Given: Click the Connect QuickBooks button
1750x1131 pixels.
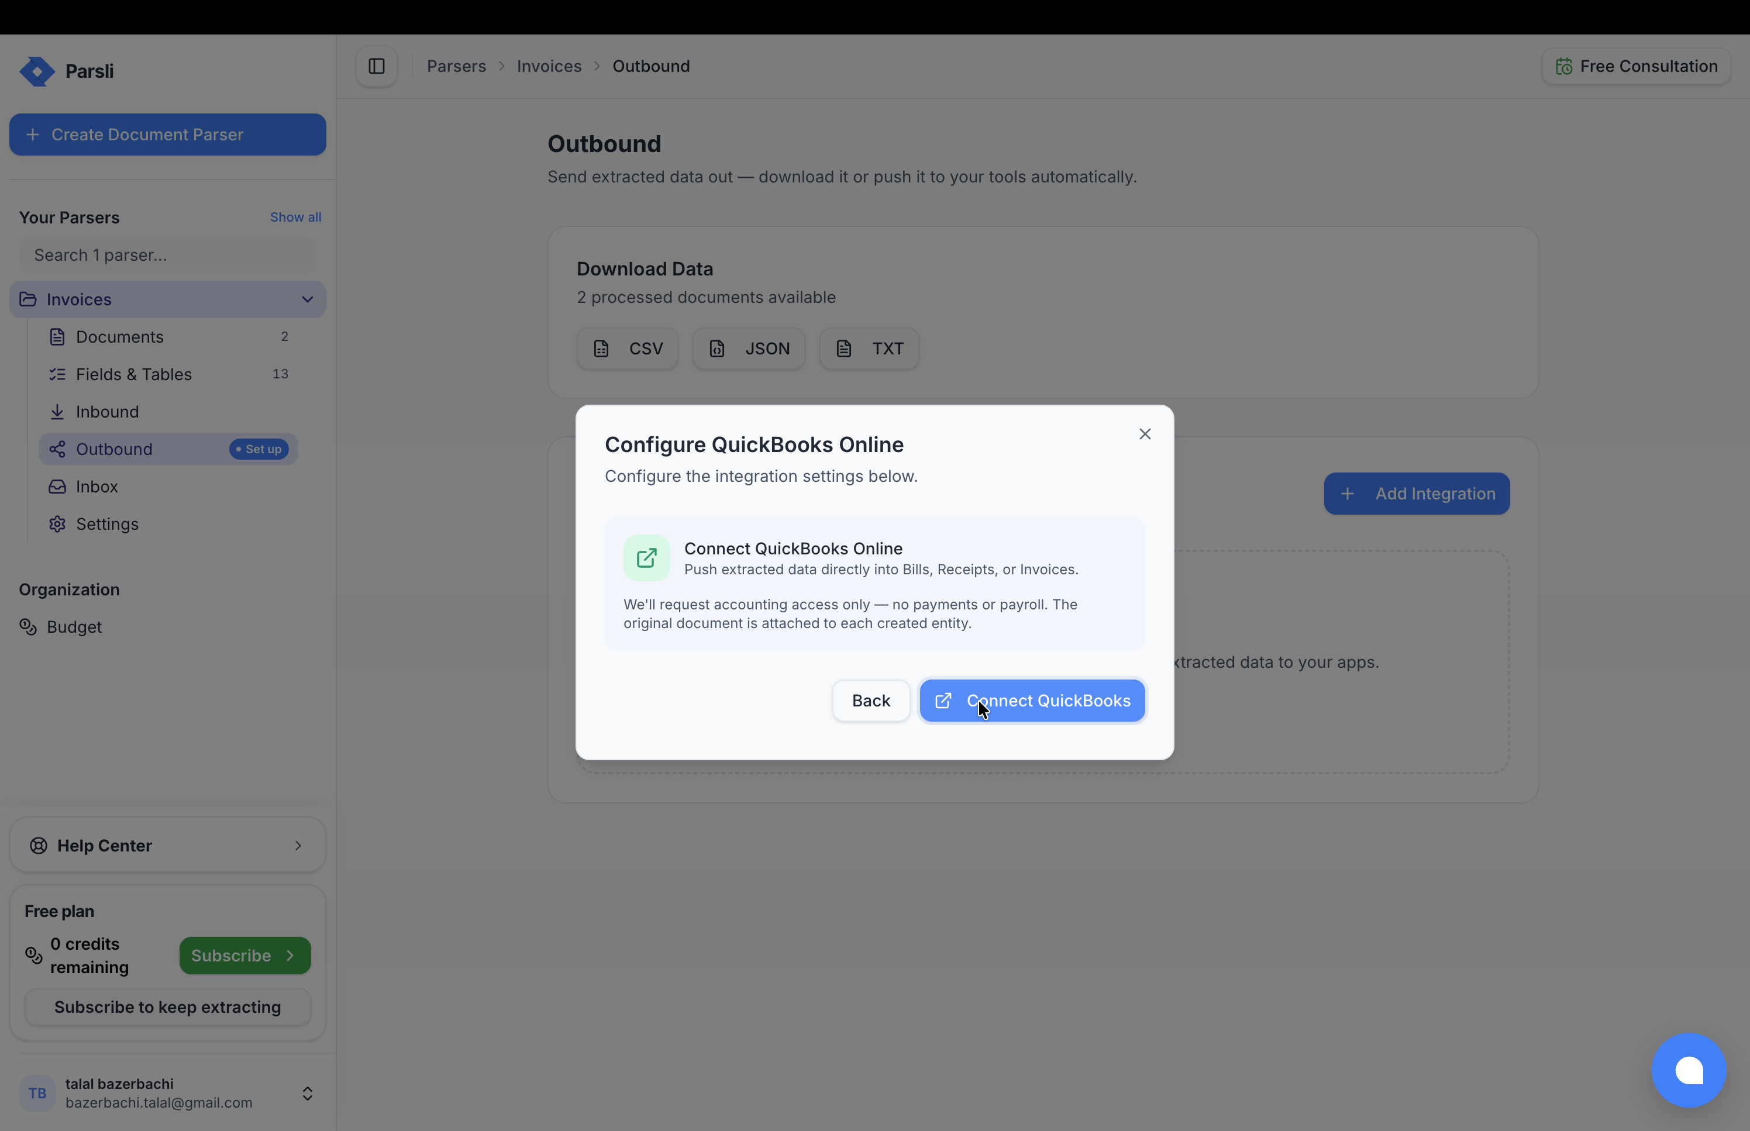Looking at the screenshot, I should pyautogui.click(x=1032, y=701).
